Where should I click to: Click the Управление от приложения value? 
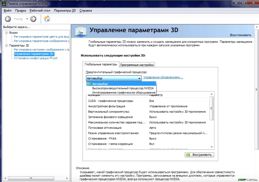[168, 106]
